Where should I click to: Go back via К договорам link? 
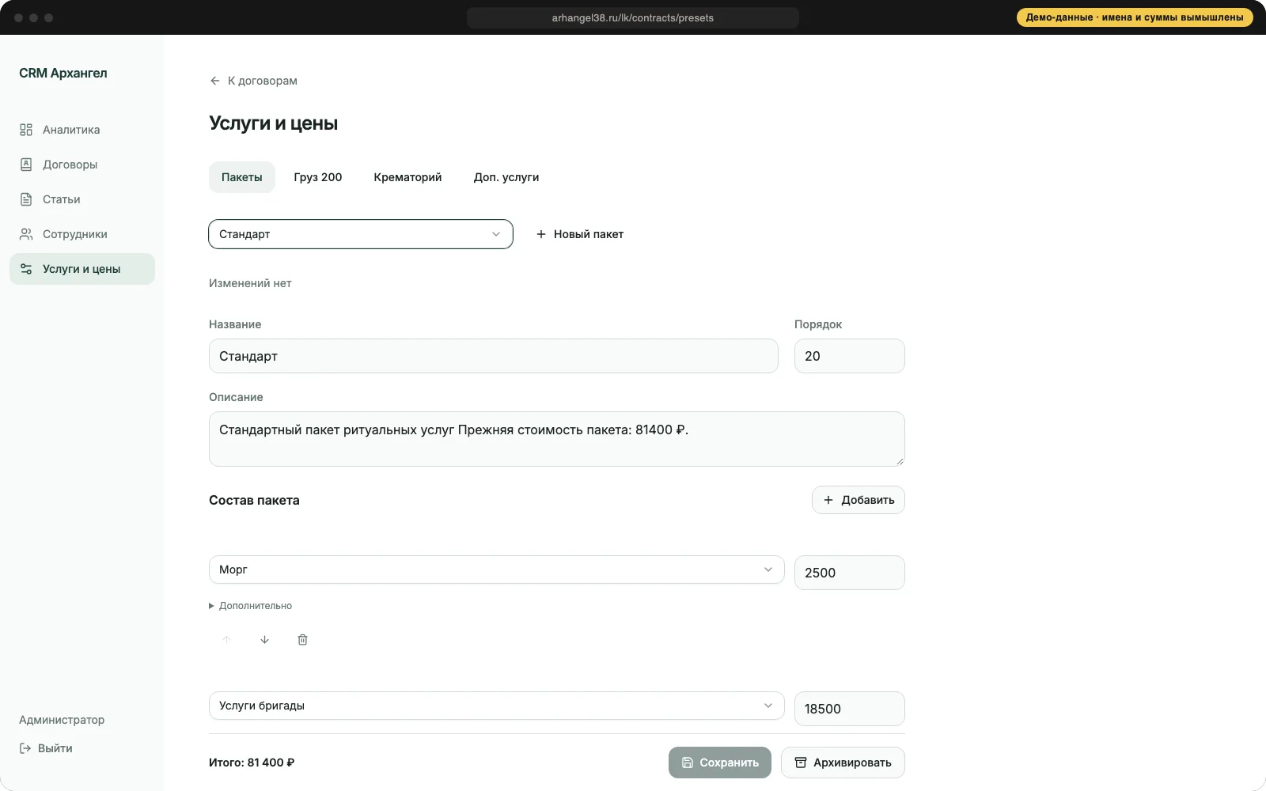pyautogui.click(x=253, y=81)
